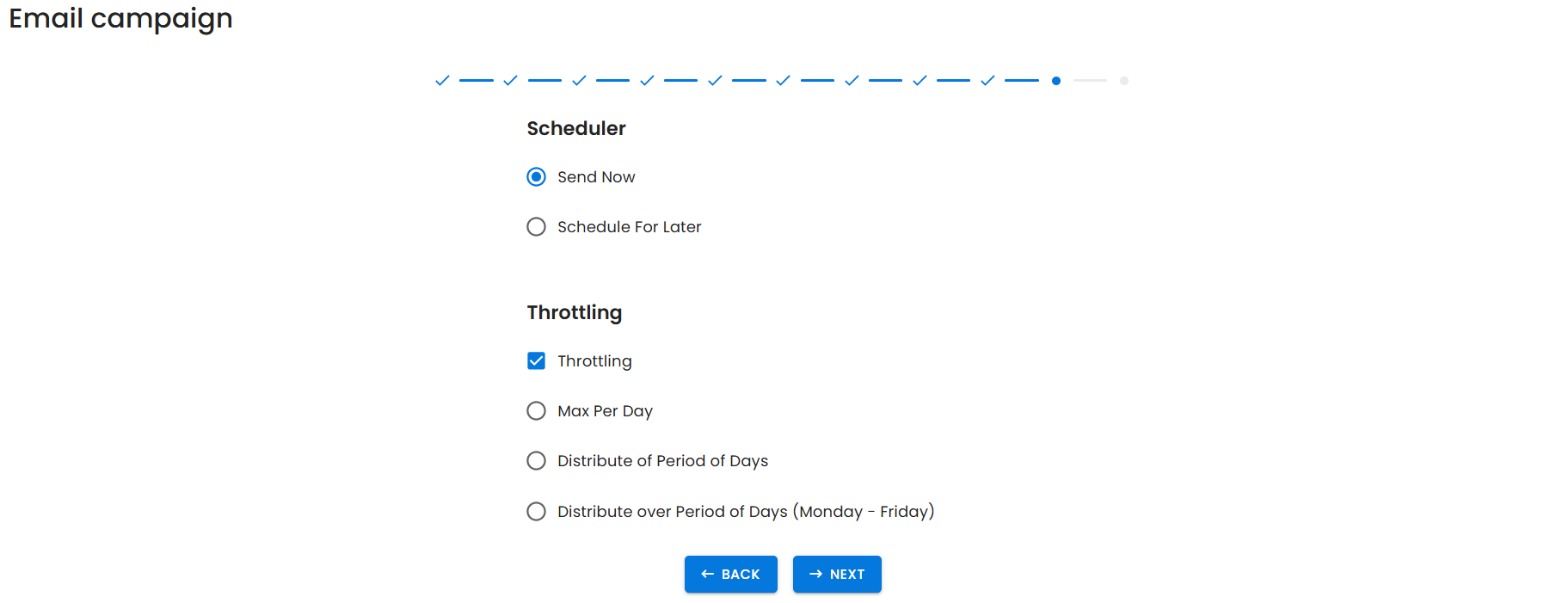Image resolution: width=1544 pixels, height=603 pixels.
Task: Click the ninth completed step checkmark
Action: 987,81
